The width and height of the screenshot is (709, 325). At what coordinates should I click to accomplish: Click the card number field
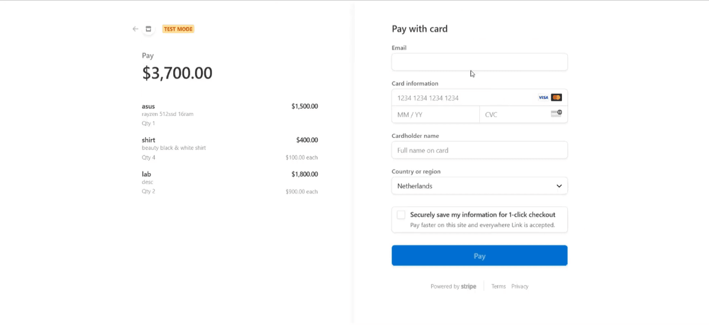coord(461,97)
